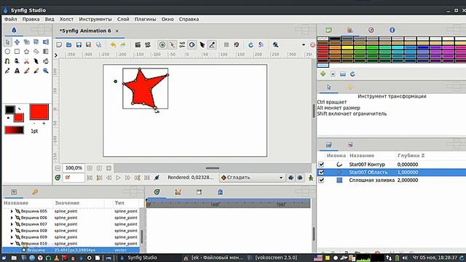466x262 pixels.
Task: Open the Файл menu
Action: pos(10,19)
